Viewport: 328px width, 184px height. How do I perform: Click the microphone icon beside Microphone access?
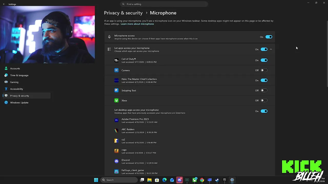tap(109, 37)
